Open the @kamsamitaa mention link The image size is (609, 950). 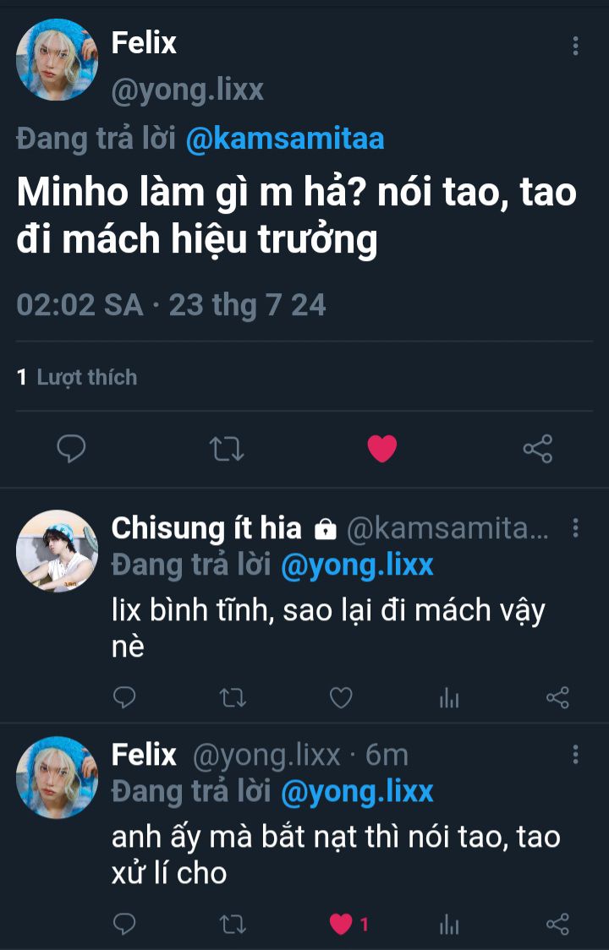[284, 139]
